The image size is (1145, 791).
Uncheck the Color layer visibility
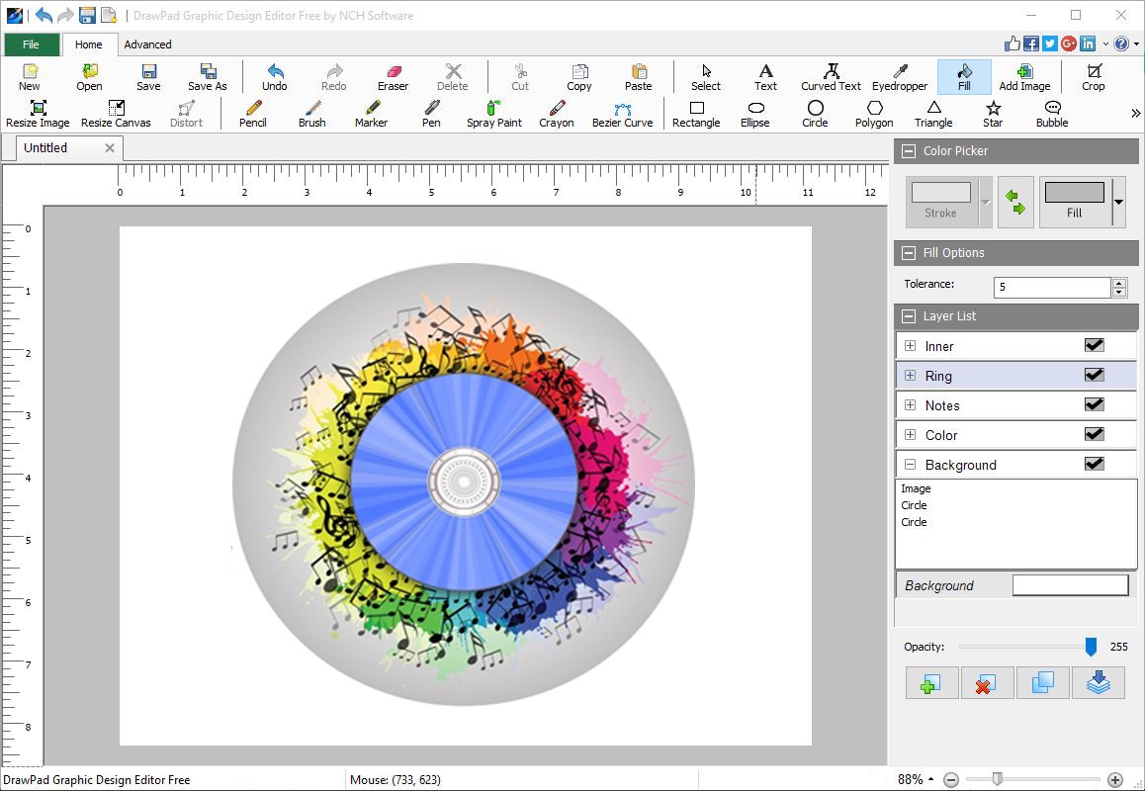pos(1094,434)
